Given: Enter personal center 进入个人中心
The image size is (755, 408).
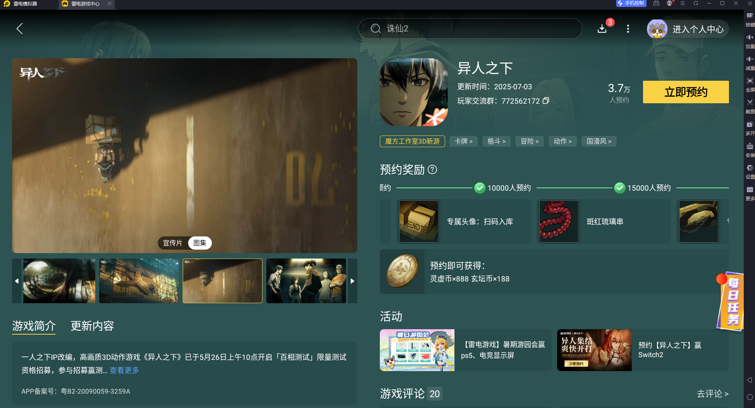Looking at the screenshot, I should (698, 29).
